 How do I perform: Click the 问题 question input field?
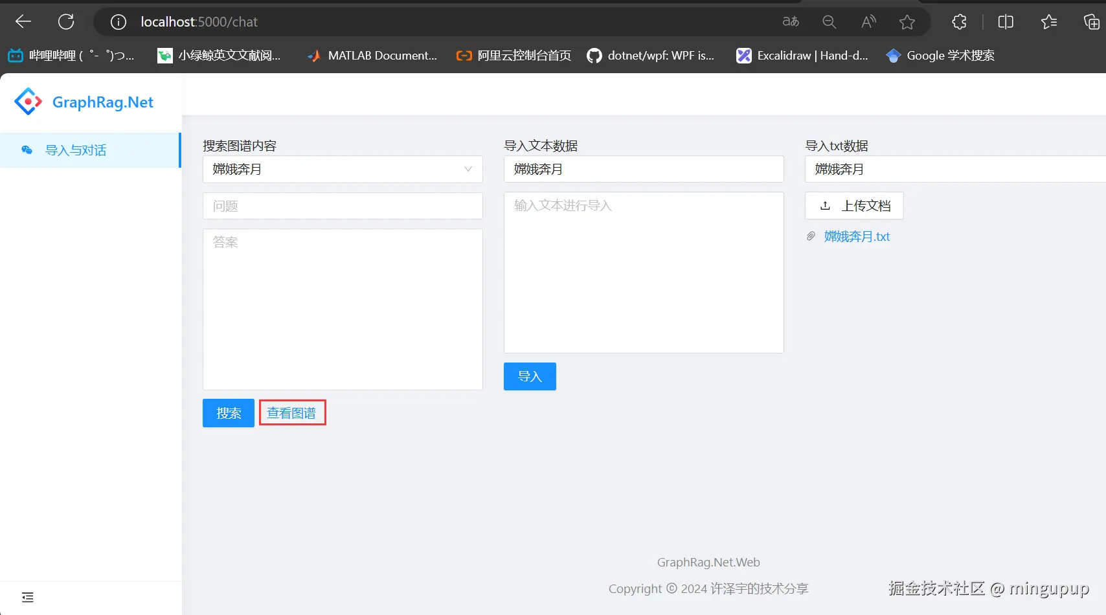[343, 206]
